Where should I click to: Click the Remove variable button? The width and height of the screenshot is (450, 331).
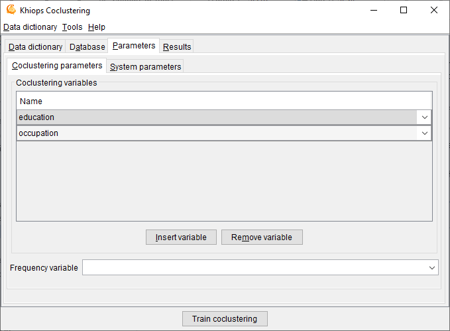coord(262,237)
